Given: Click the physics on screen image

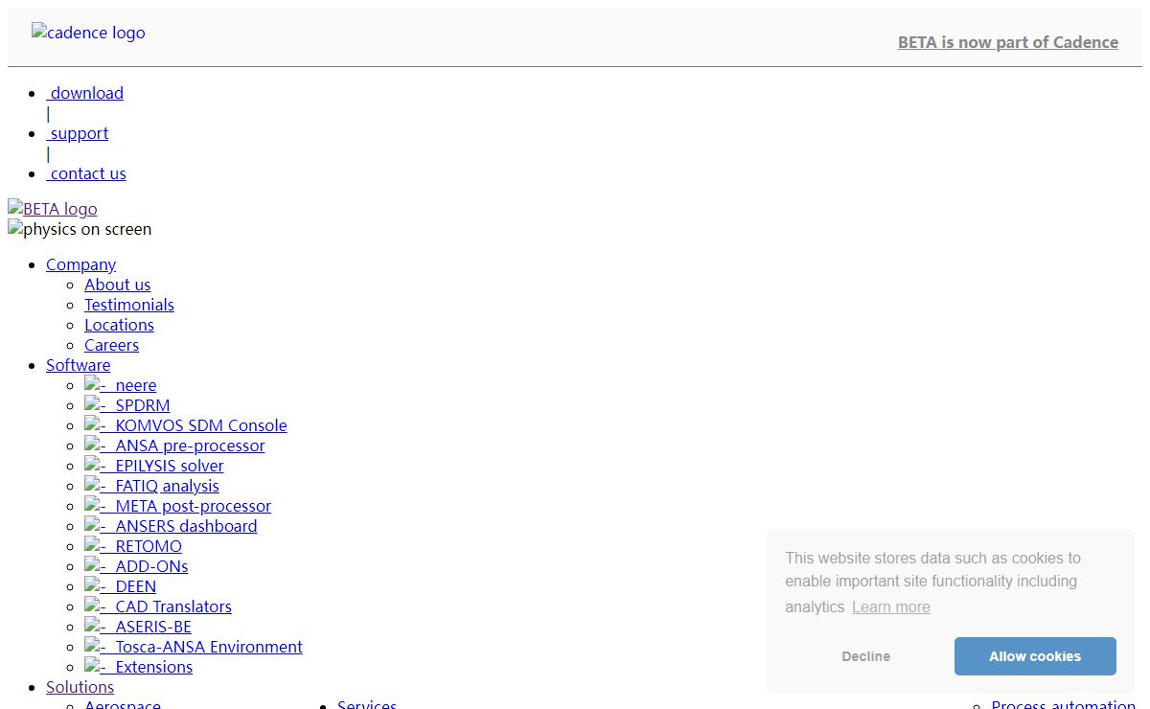Looking at the screenshot, I should (x=80, y=229).
